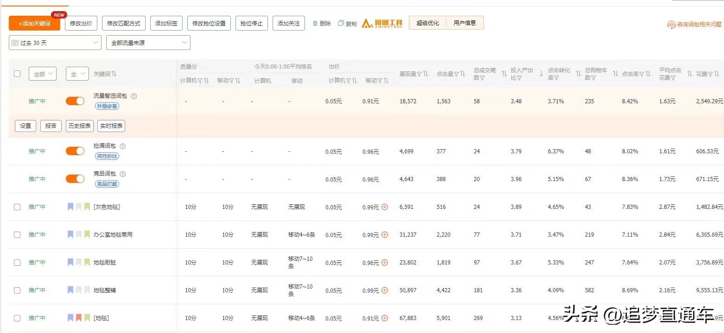Click the 阿明工具 AMINGTOOL logo
The width and height of the screenshot is (724, 333).
pyautogui.click(x=381, y=23)
